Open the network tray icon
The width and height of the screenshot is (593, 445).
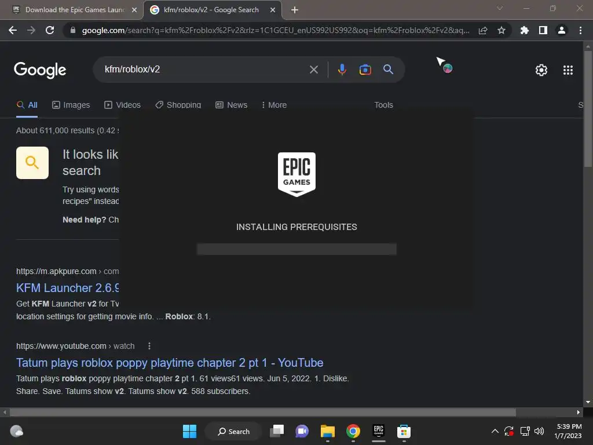pyautogui.click(x=525, y=431)
